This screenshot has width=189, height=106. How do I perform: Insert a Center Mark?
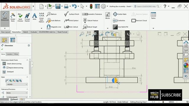pyautogui.click(x=120, y=14)
